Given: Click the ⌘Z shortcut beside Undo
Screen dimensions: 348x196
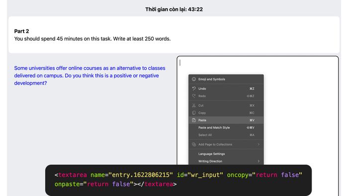Looking at the screenshot, I should tap(252, 89).
